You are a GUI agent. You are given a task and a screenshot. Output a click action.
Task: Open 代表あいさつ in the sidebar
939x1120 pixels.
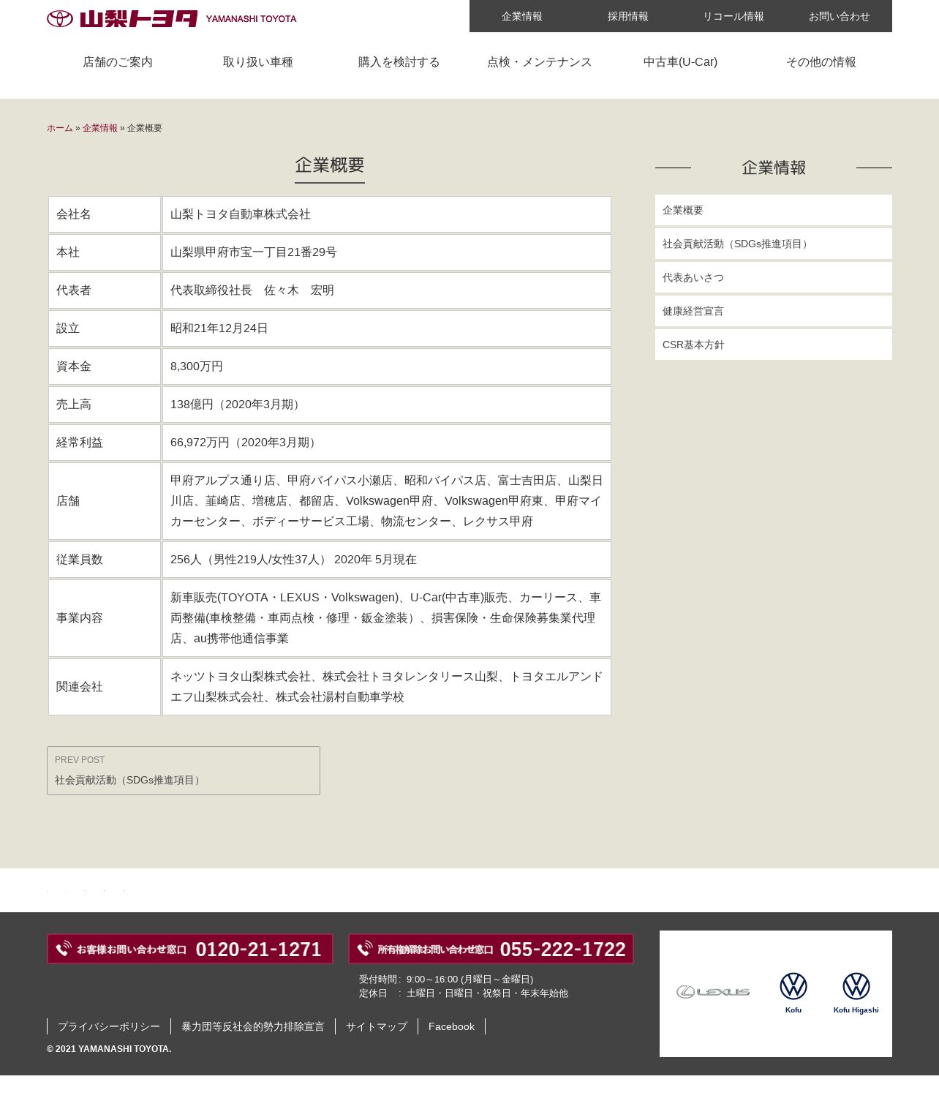click(774, 277)
